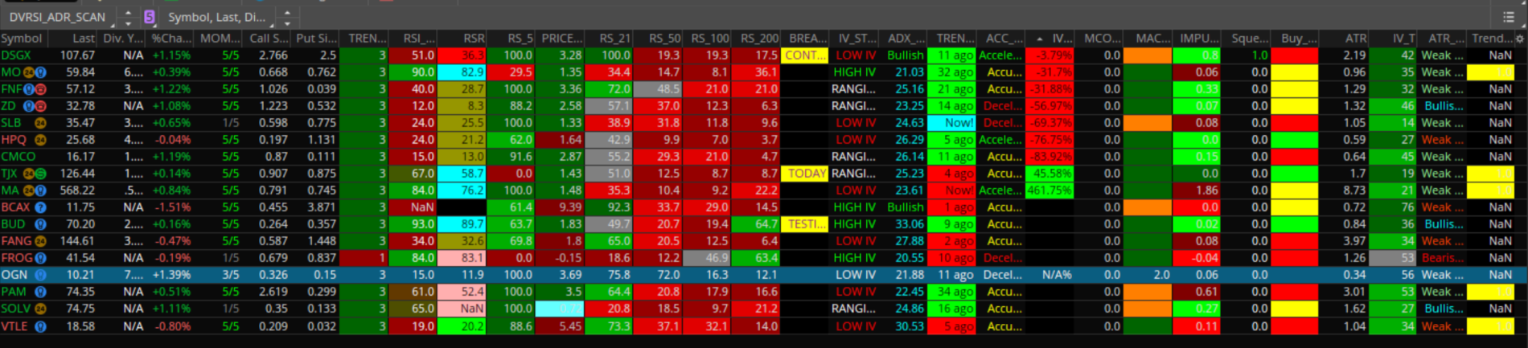Click the blue lightbulb icon beside FNF

(x=29, y=89)
